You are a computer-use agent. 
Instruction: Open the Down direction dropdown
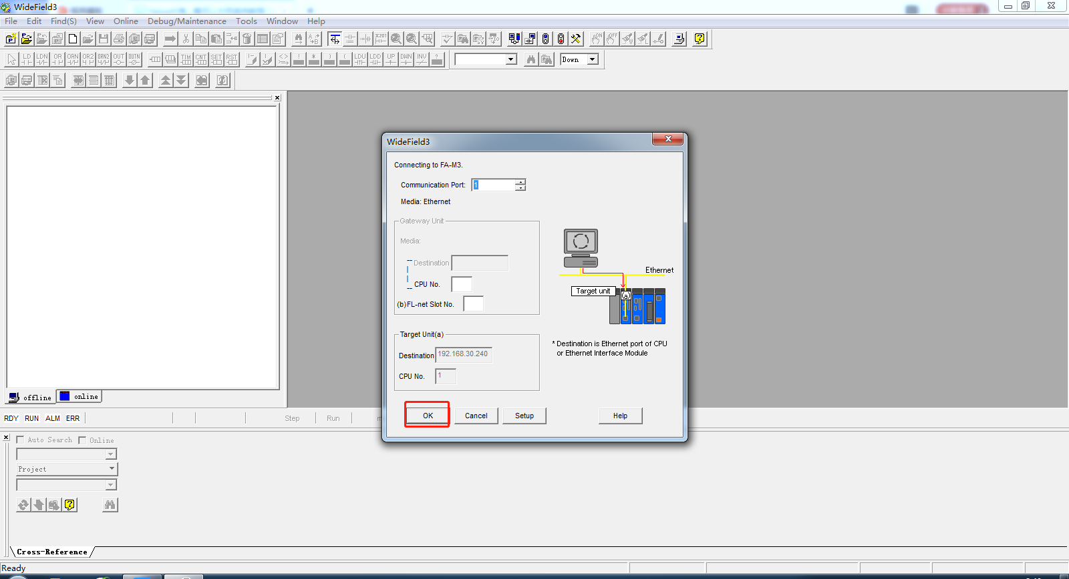(x=592, y=59)
